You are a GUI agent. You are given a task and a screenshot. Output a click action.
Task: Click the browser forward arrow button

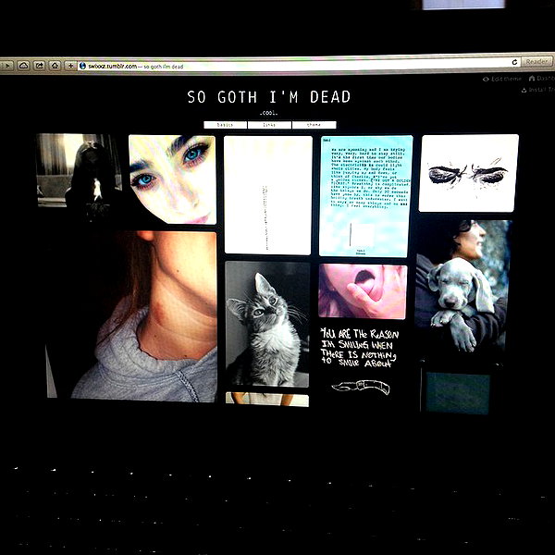point(7,66)
